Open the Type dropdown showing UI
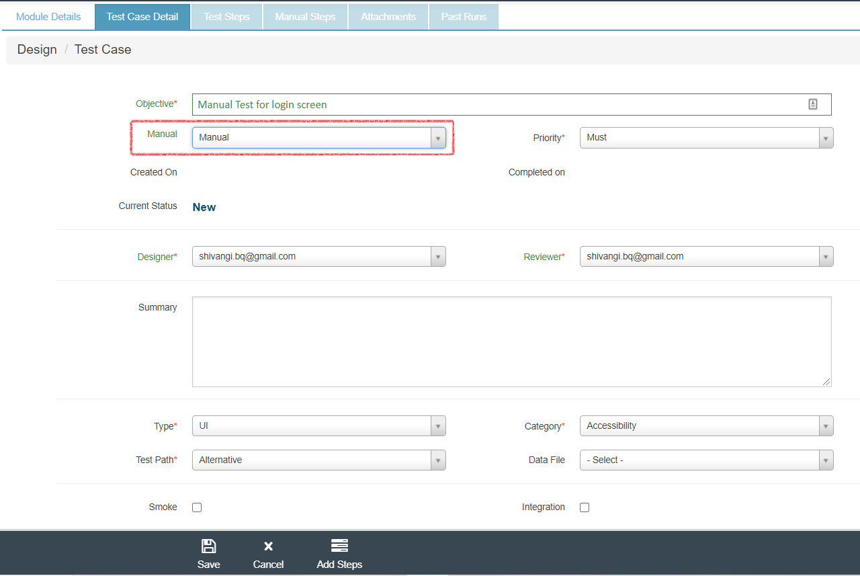 coord(319,426)
